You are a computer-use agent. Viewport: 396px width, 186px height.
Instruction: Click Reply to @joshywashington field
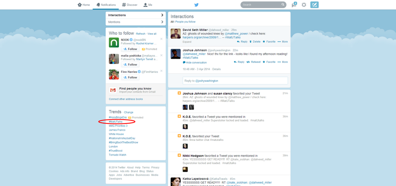coord(235,81)
